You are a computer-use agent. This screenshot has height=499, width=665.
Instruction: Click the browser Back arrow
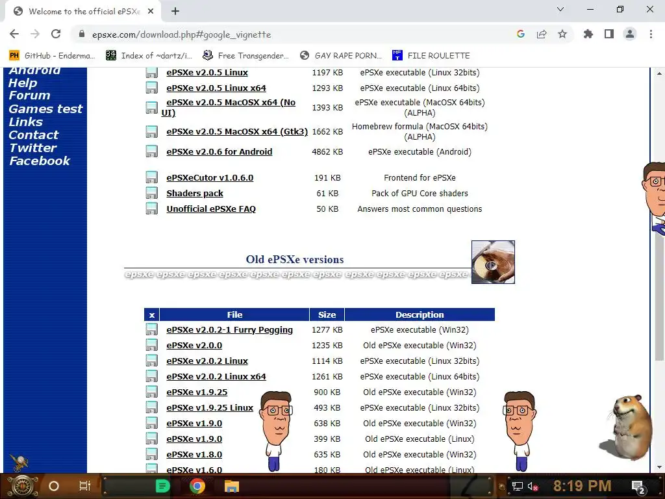coord(14,34)
